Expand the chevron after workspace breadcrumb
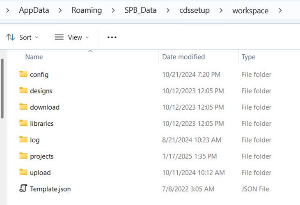This screenshot has width=300, height=205. [280, 10]
